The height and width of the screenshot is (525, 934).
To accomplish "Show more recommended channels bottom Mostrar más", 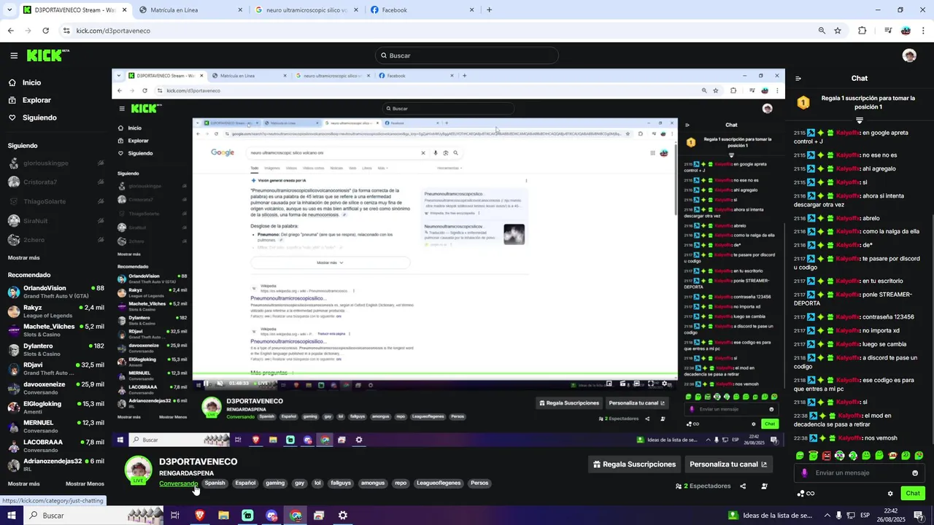I will (24, 483).
